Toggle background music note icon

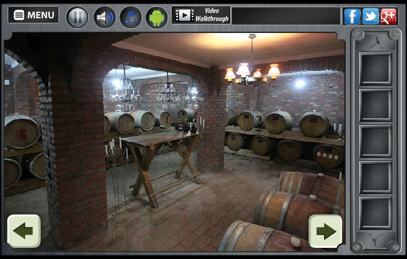point(131,17)
